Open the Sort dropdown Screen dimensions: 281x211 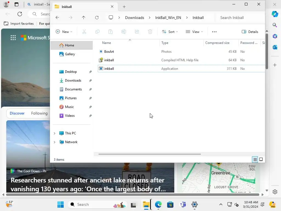click(x=170, y=32)
